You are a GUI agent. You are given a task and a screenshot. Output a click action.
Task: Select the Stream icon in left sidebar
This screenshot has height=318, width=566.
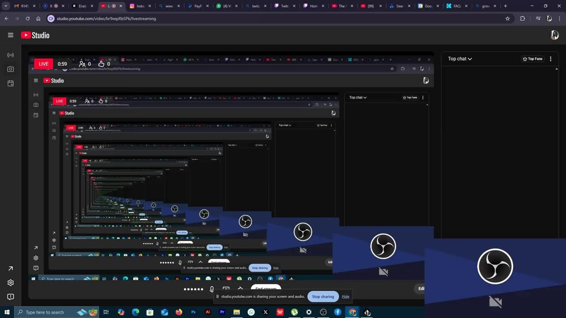point(11,55)
